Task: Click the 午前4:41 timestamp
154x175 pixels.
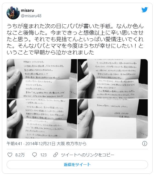Action: pyautogui.click(x=15, y=144)
